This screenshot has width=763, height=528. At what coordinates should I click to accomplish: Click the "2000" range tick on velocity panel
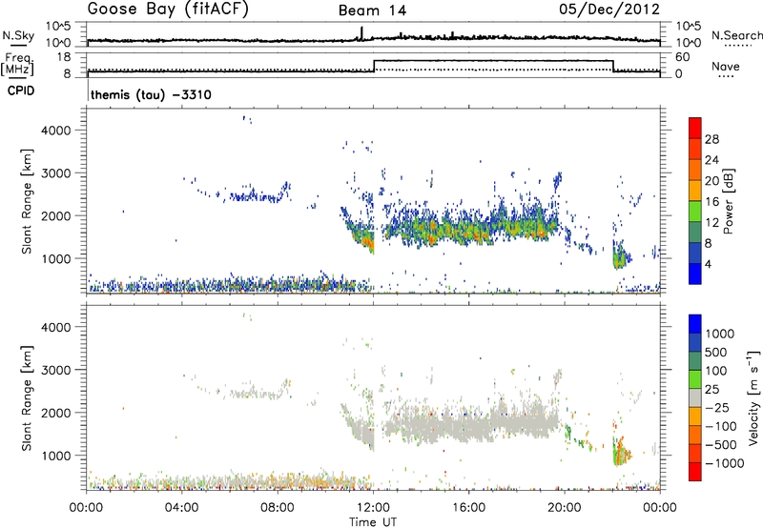[x=56, y=413]
